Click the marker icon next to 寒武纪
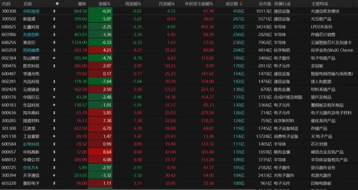 [54, 43]
